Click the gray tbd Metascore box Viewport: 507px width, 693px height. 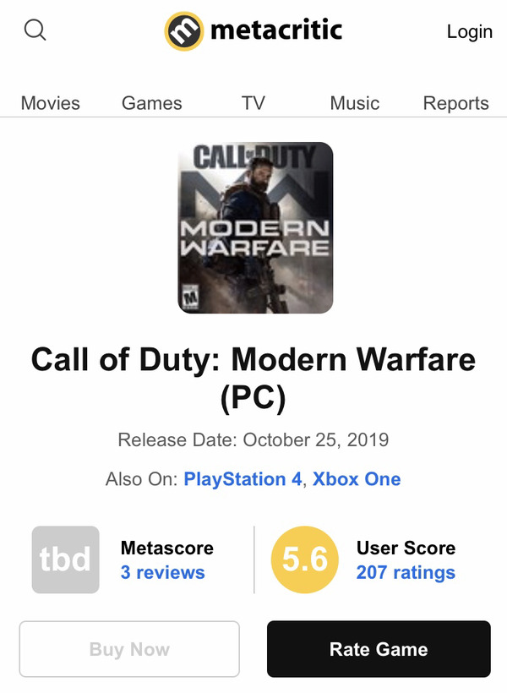coord(66,559)
